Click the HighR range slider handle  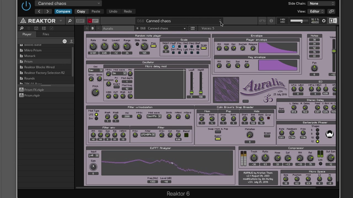pyautogui.click(x=201, y=92)
